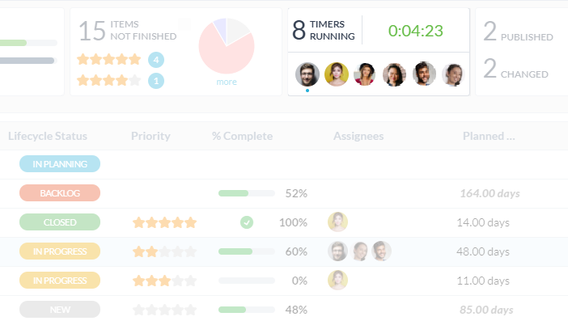Click the avatar of woman wearing a hat
This screenshot has width=568, height=321.
365,74
